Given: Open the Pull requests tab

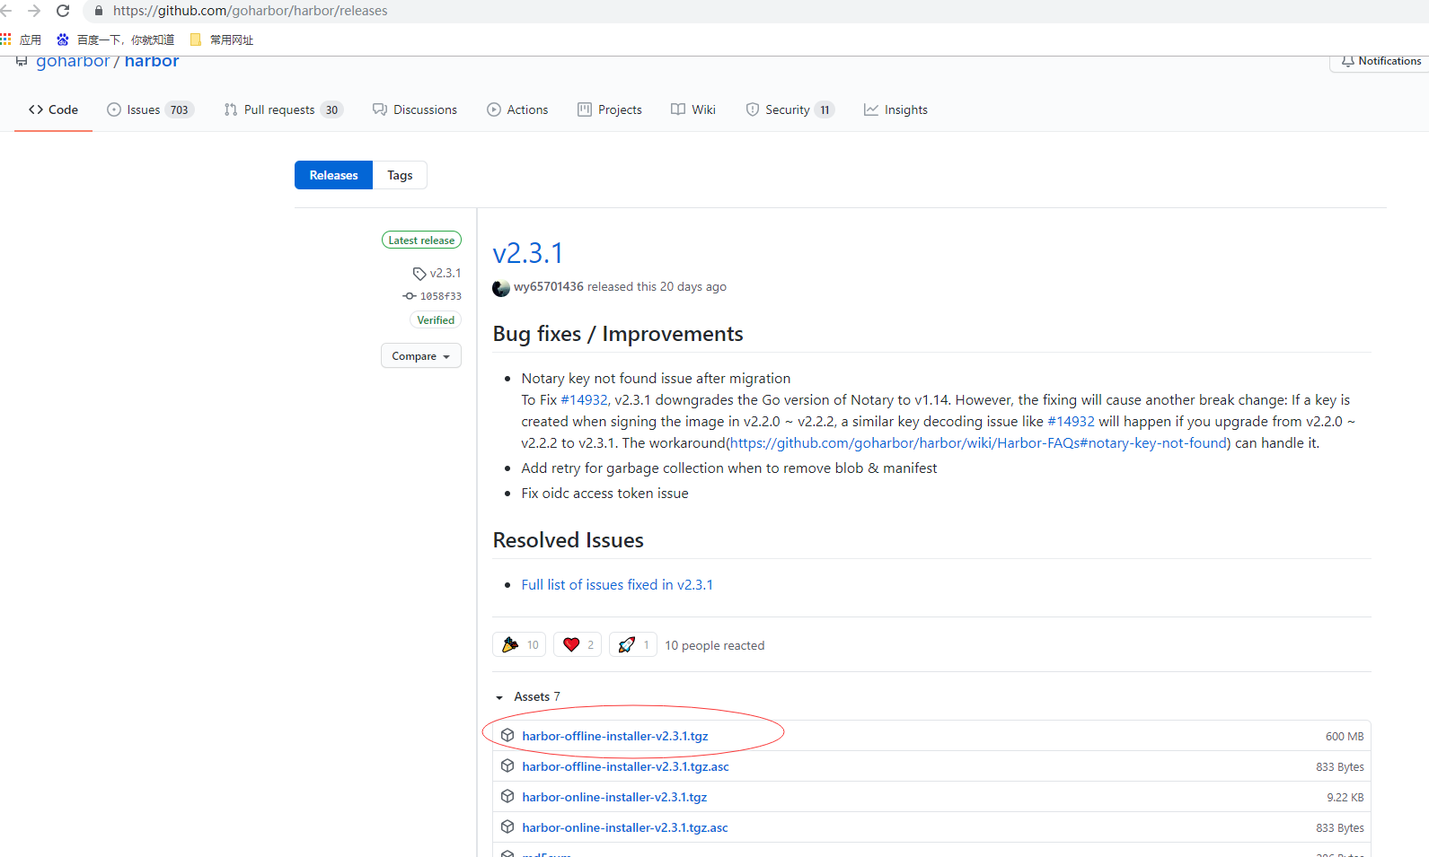Looking at the screenshot, I should tap(283, 109).
